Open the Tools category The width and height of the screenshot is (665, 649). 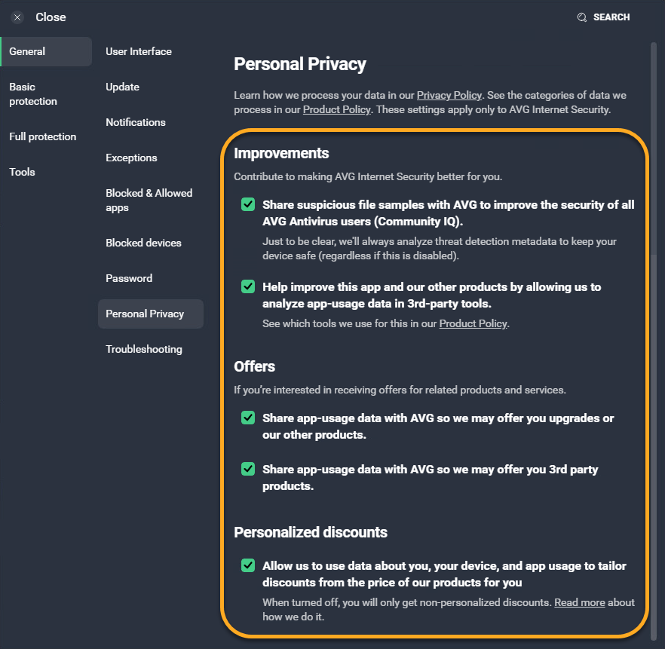(x=23, y=172)
